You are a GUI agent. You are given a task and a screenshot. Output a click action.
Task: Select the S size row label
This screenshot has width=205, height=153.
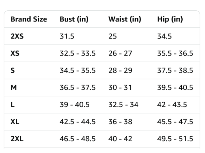(x=13, y=70)
